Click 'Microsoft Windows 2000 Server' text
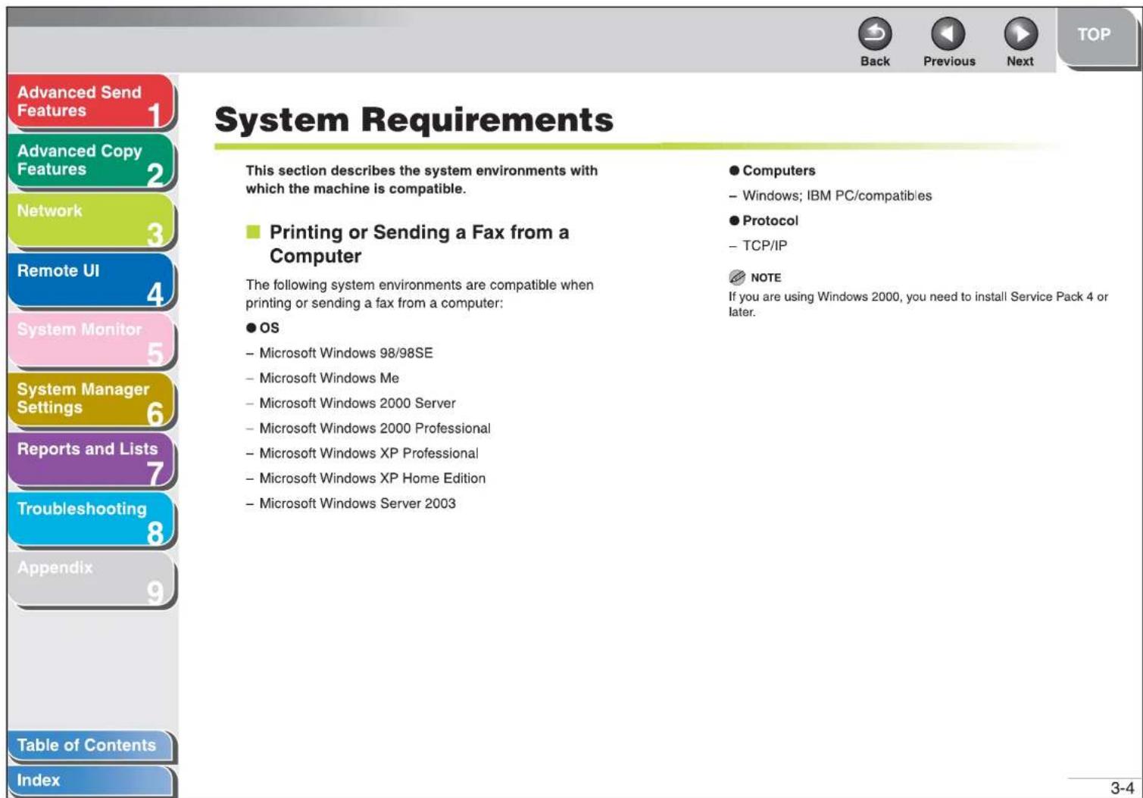Screen dimensions: 1143x798 coord(358,403)
